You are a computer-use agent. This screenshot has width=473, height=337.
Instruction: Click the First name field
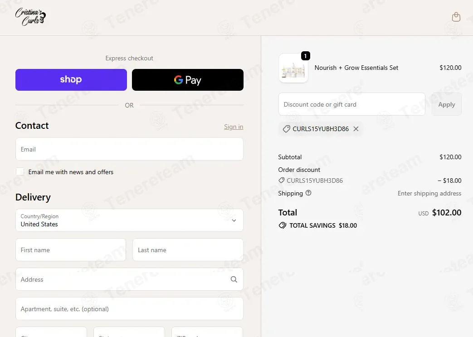point(71,250)
